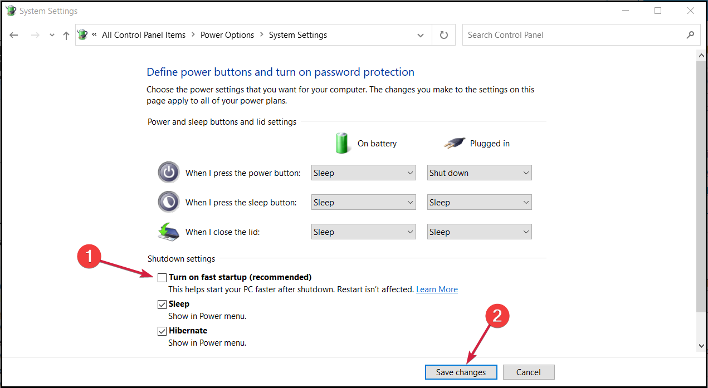Viewport: 708px width, 388px height.
Task: Click the Back navigation arrow
Action: [14, 35]
